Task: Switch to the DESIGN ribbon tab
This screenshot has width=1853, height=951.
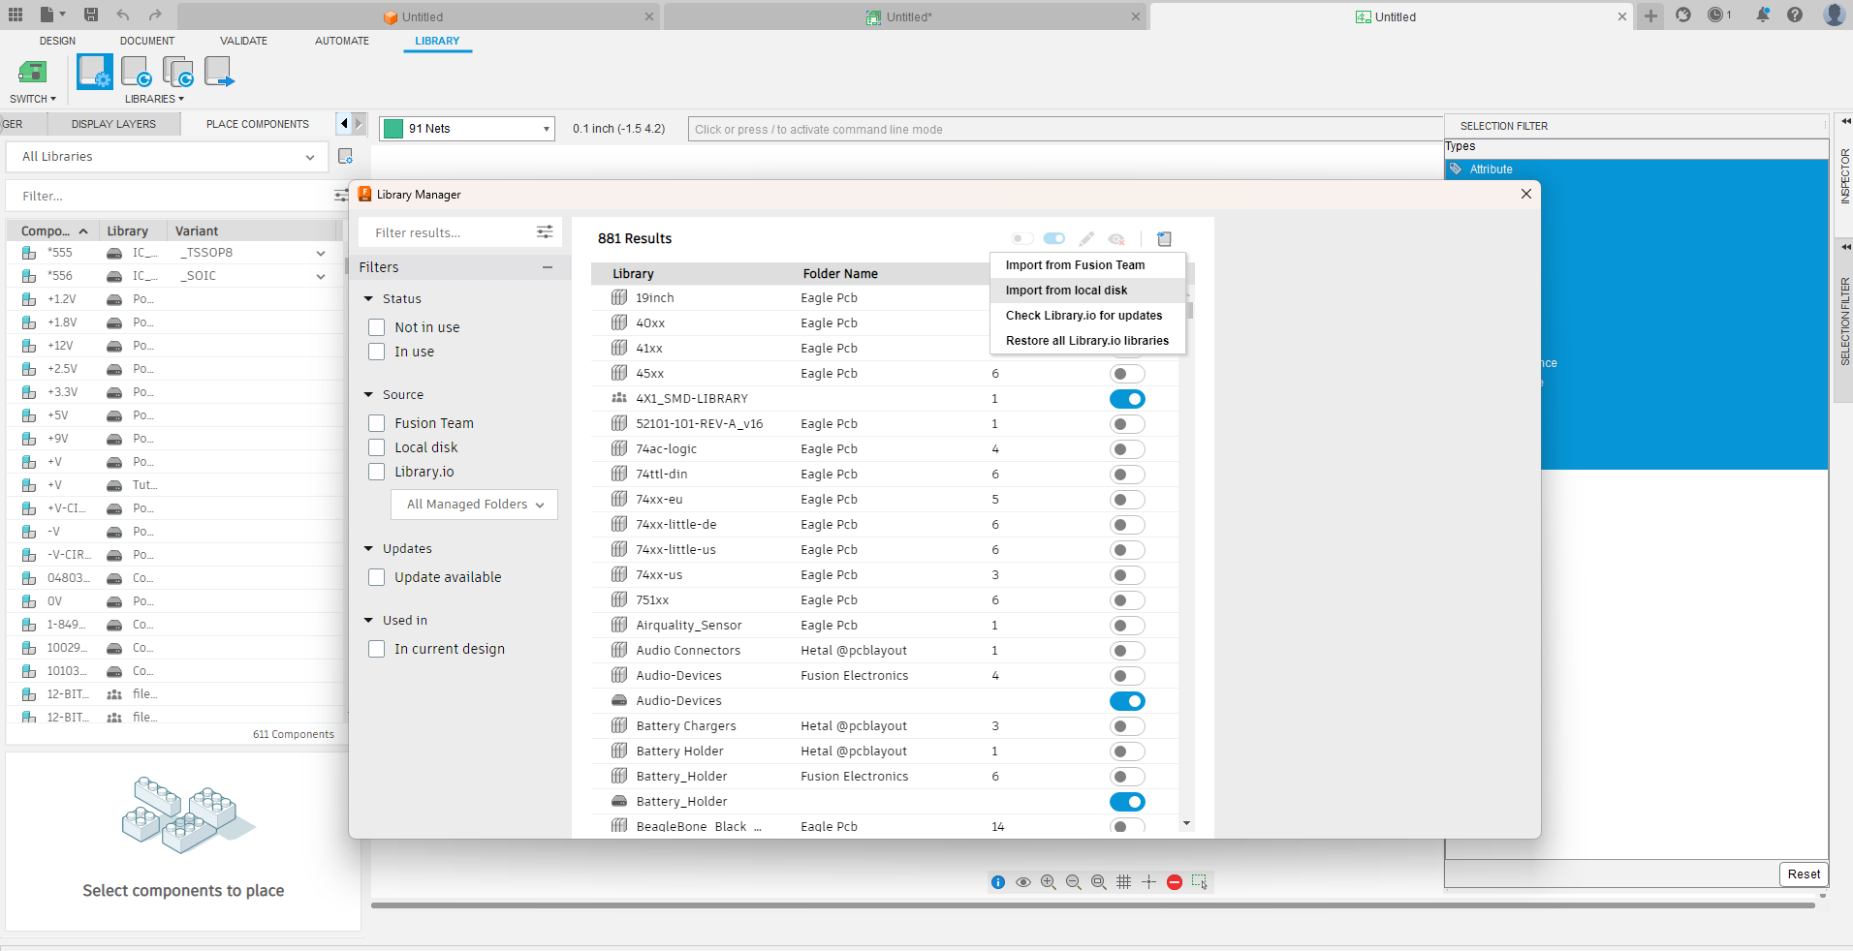Action: pos(57,41)
